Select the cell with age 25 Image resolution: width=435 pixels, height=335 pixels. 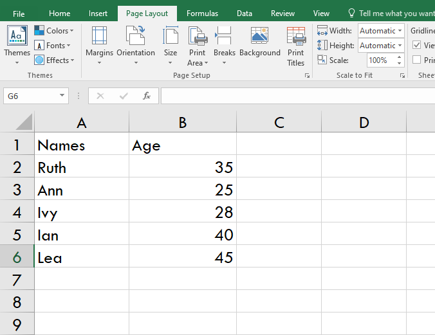click(x=183, y=190)
